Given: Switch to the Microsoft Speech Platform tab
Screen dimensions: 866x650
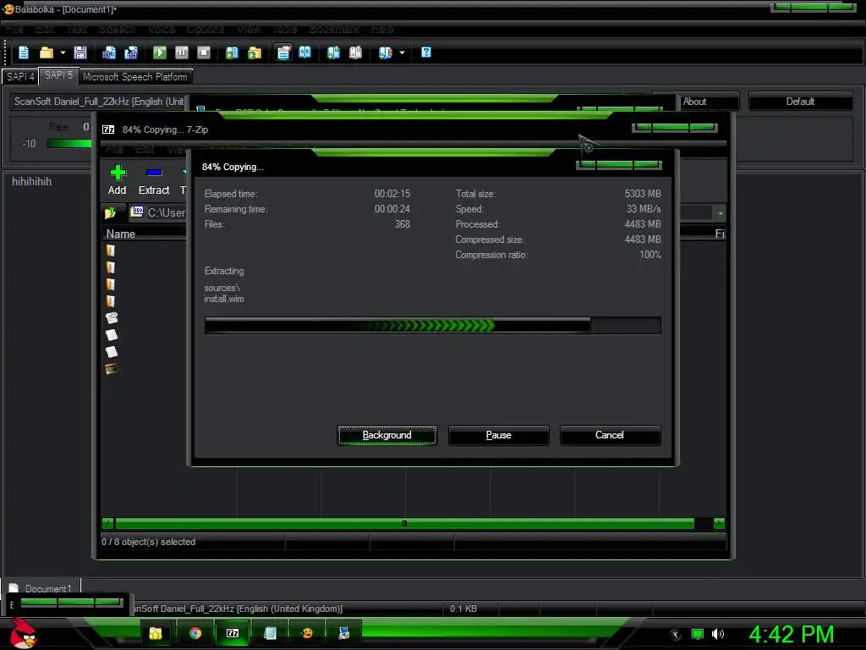Looking at the screenshot, I should click(135, 77).
